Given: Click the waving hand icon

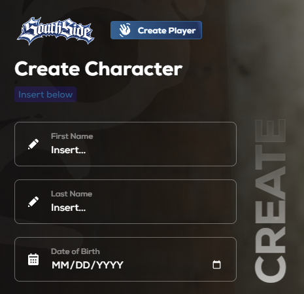Looking at the screenshot, I should point(125,30).
